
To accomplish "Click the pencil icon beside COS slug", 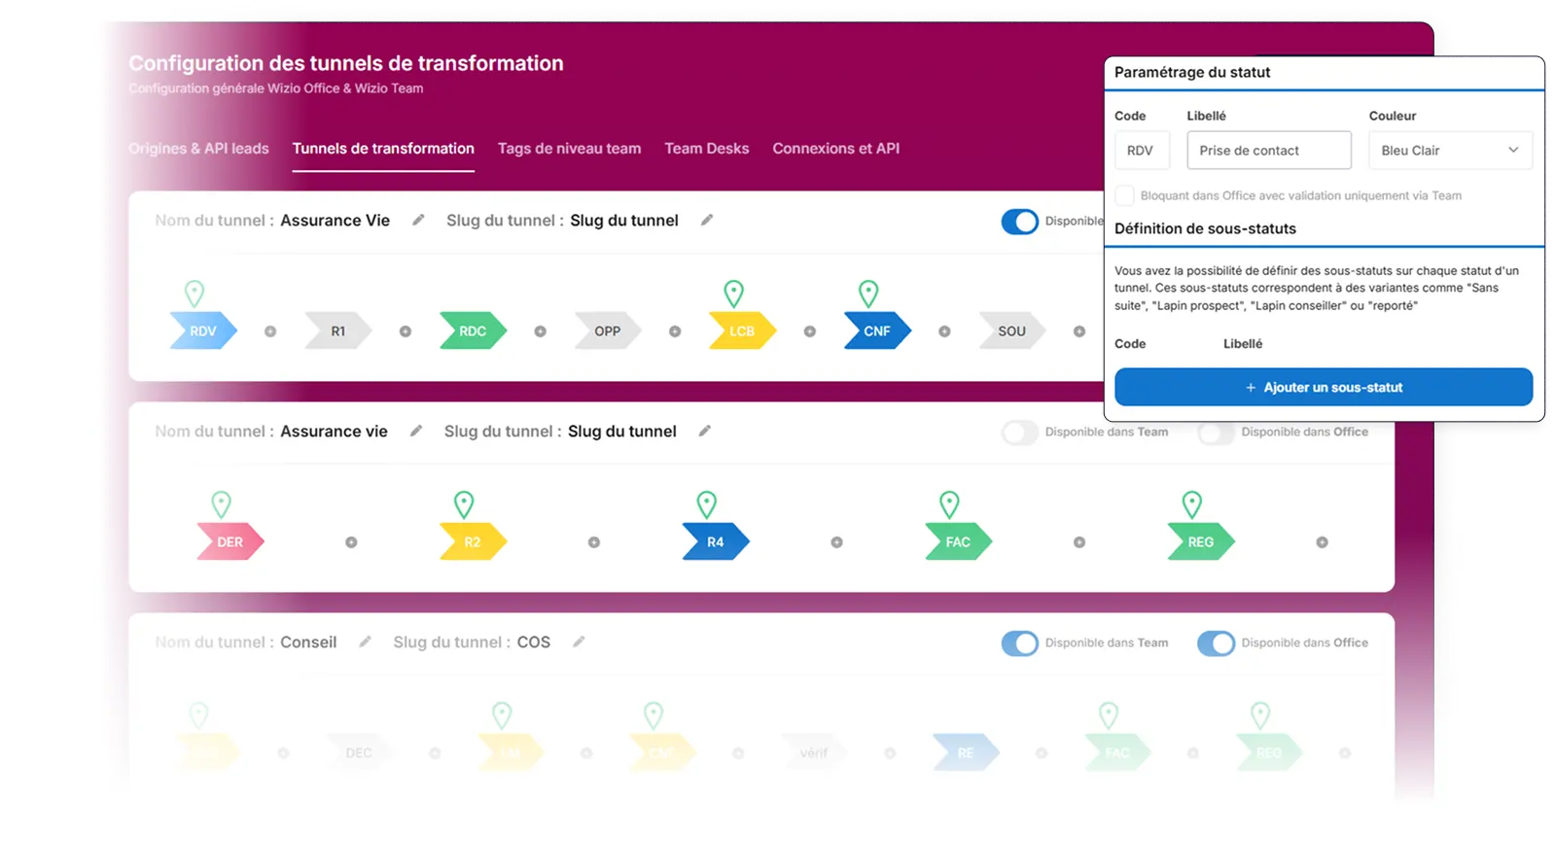I will tap(579, 642).
